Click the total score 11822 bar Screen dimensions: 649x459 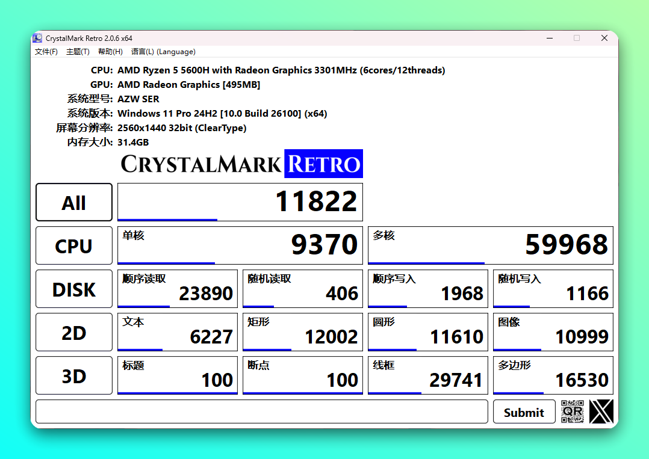tap(240, 202)
